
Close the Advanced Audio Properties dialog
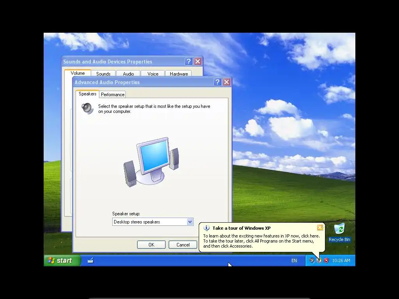pos(226,82)
